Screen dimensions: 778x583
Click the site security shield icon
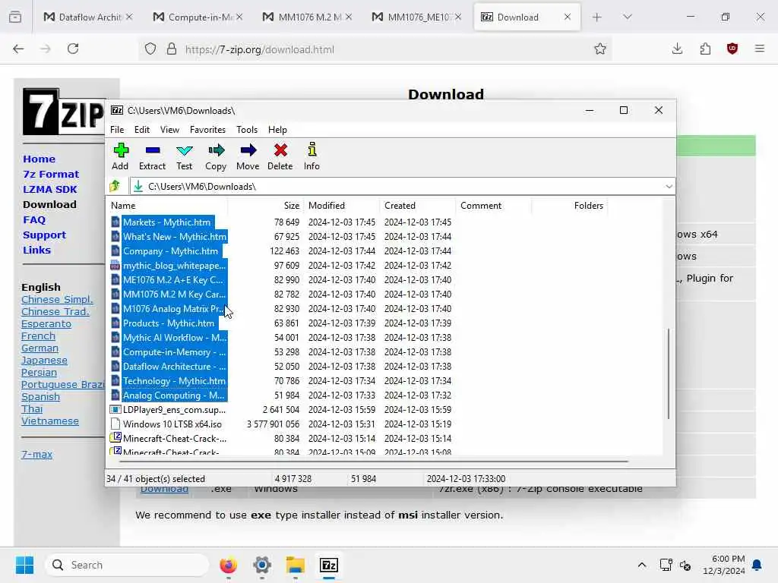coord(150,49)
